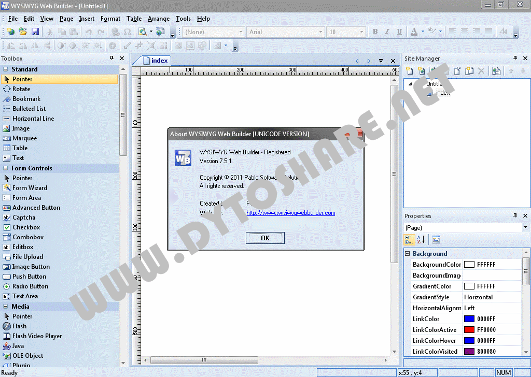Open a project with the folder icon
Image resolution: width=531 pixels, height=377 pixels.
click(23, 32)
